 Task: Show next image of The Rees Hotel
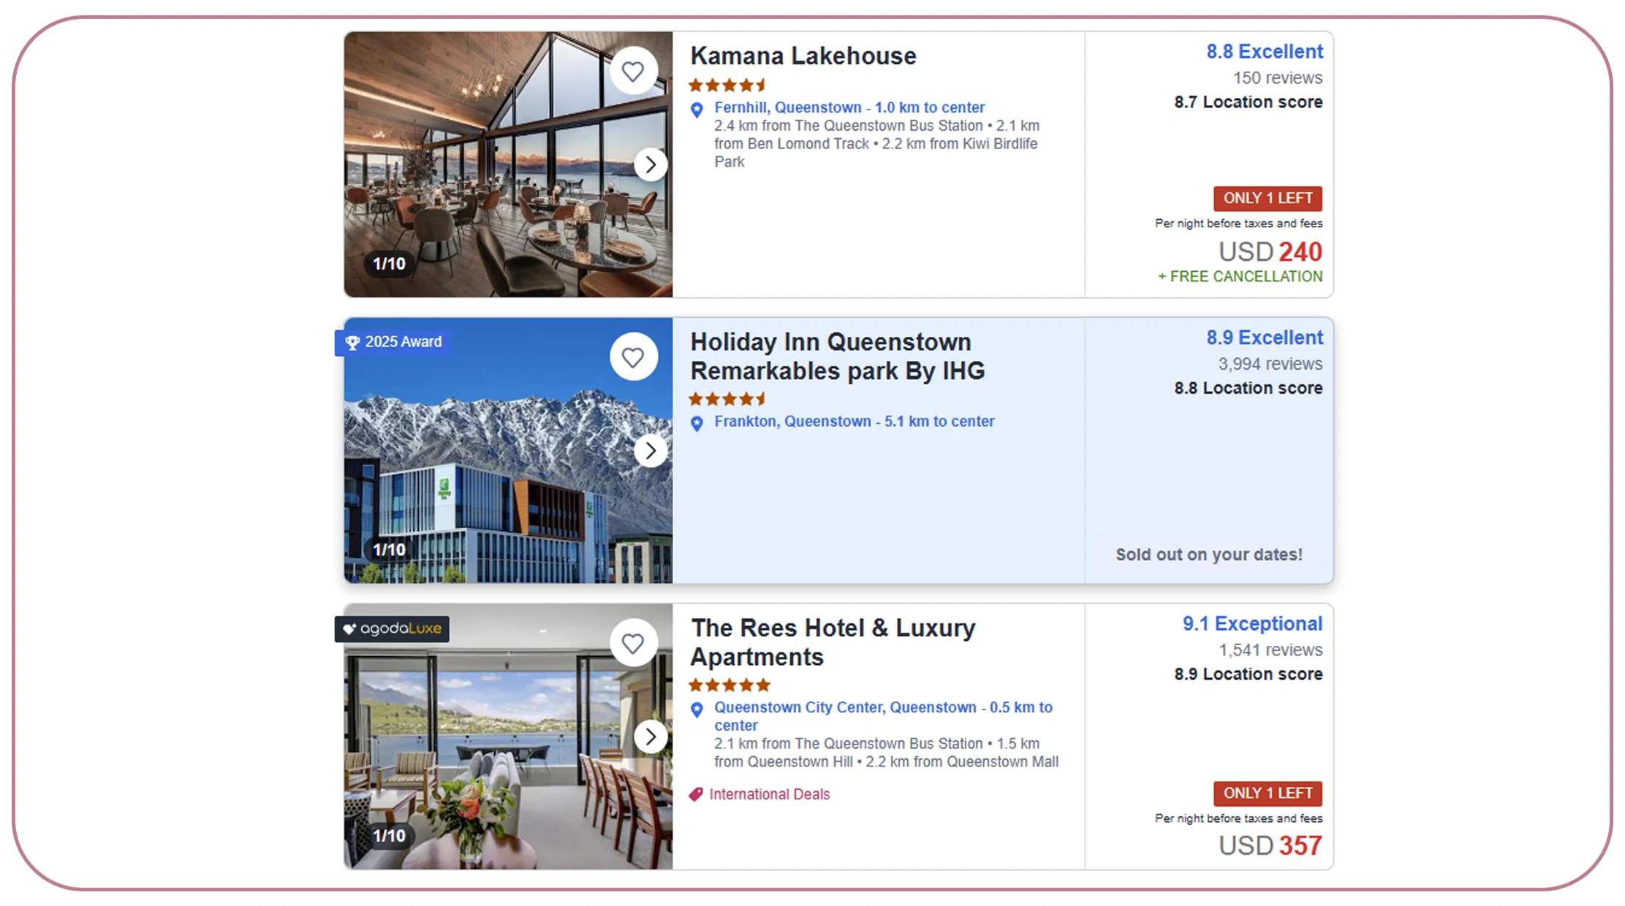pos(651,736)
